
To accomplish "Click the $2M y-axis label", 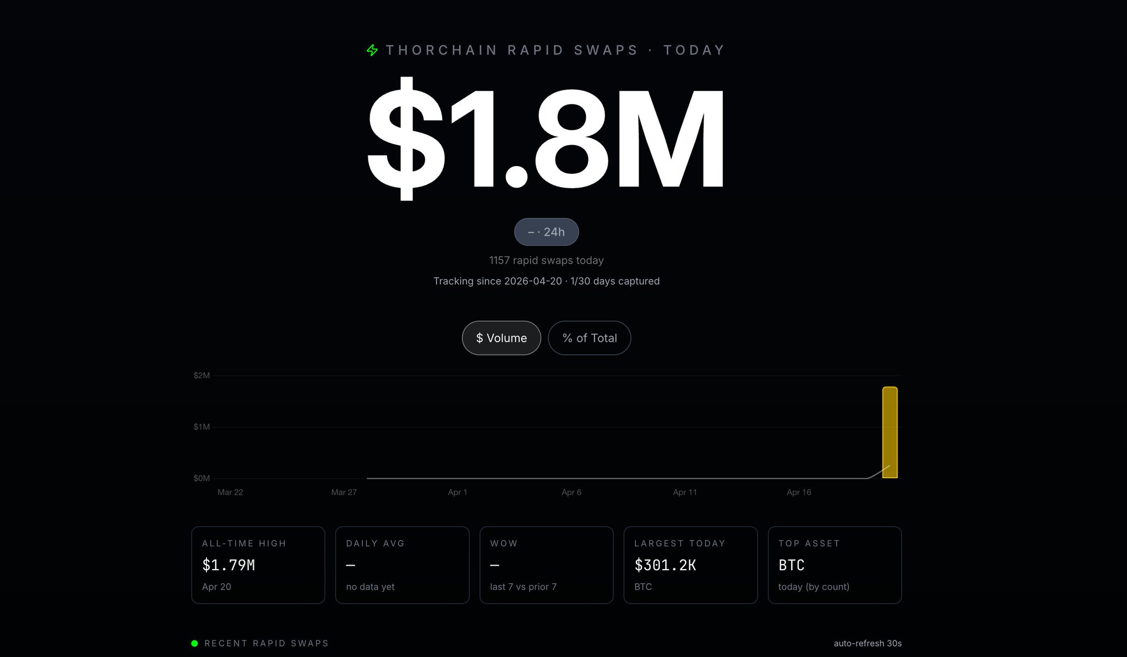I will pos(202,376).
